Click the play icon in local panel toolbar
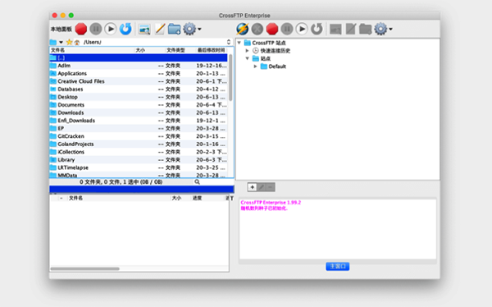 (x=111, y=29)
